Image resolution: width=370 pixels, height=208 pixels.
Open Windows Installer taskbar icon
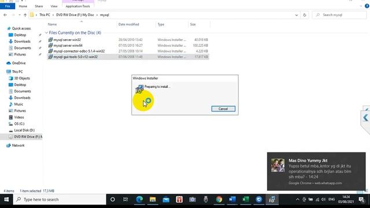pyautogui.click(x=272, y=199)
